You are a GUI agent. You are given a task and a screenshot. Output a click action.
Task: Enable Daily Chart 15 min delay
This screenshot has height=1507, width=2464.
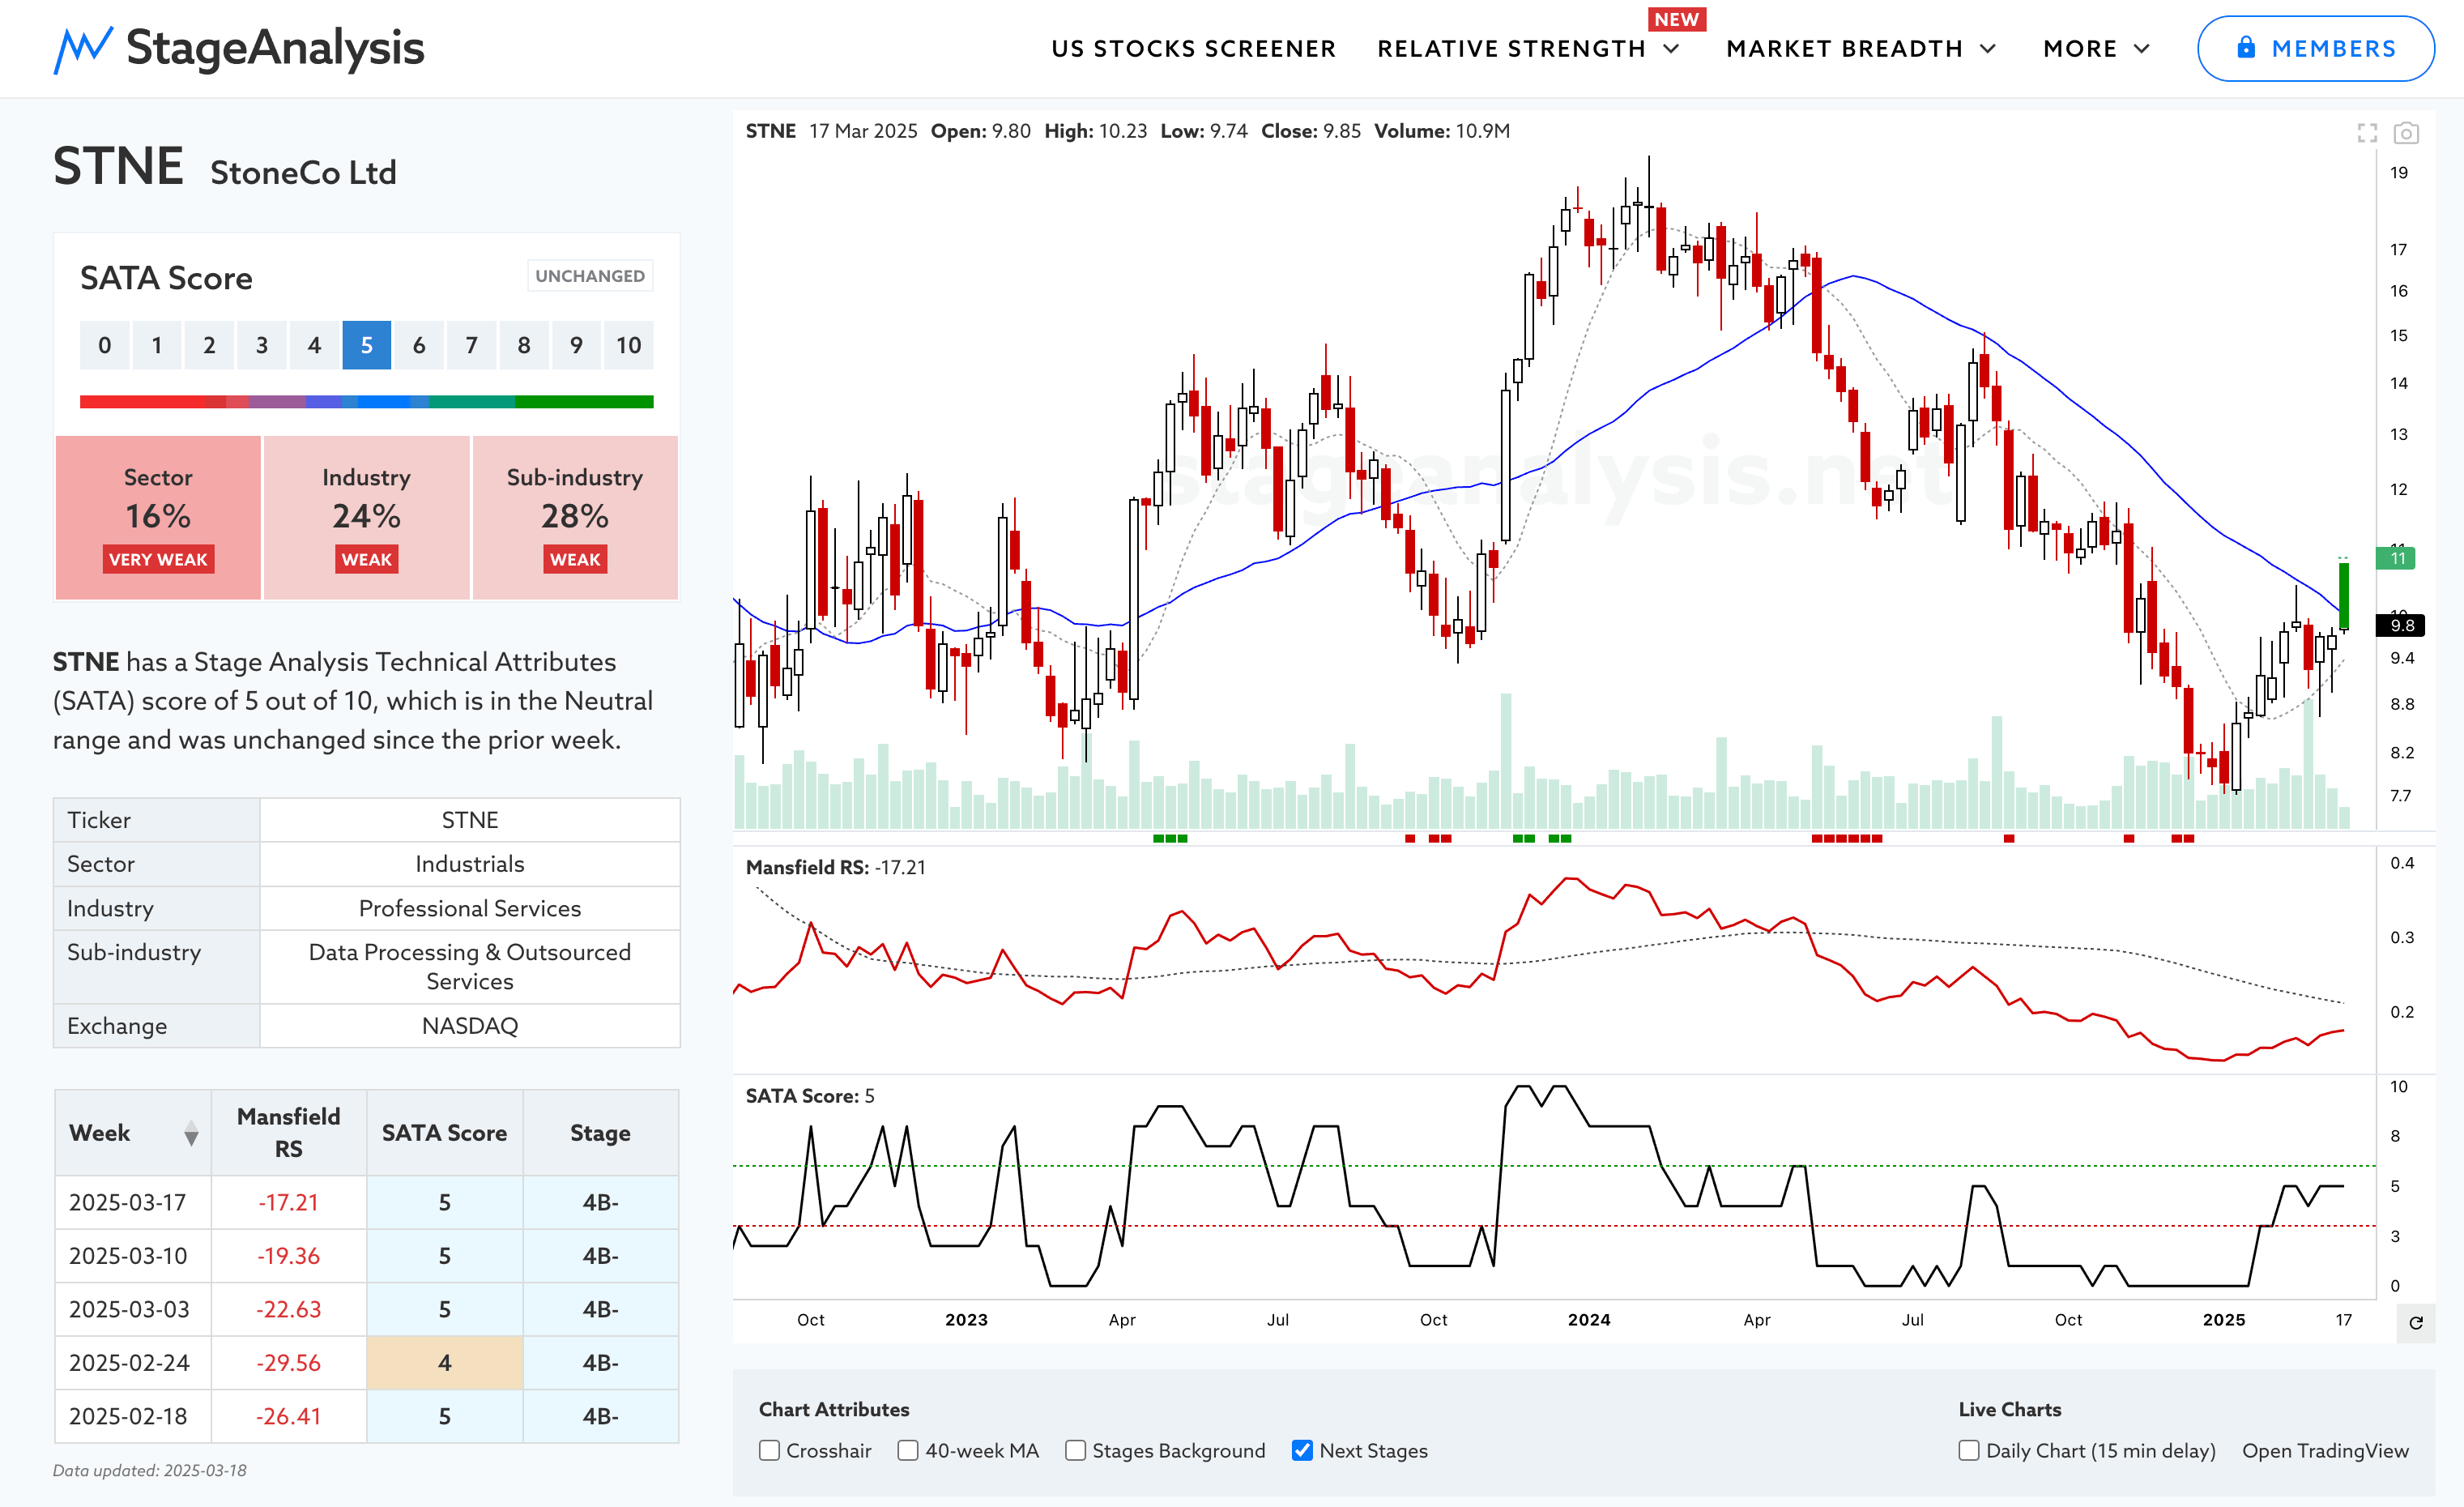pyautogui.click(x=1969, y=1450)
